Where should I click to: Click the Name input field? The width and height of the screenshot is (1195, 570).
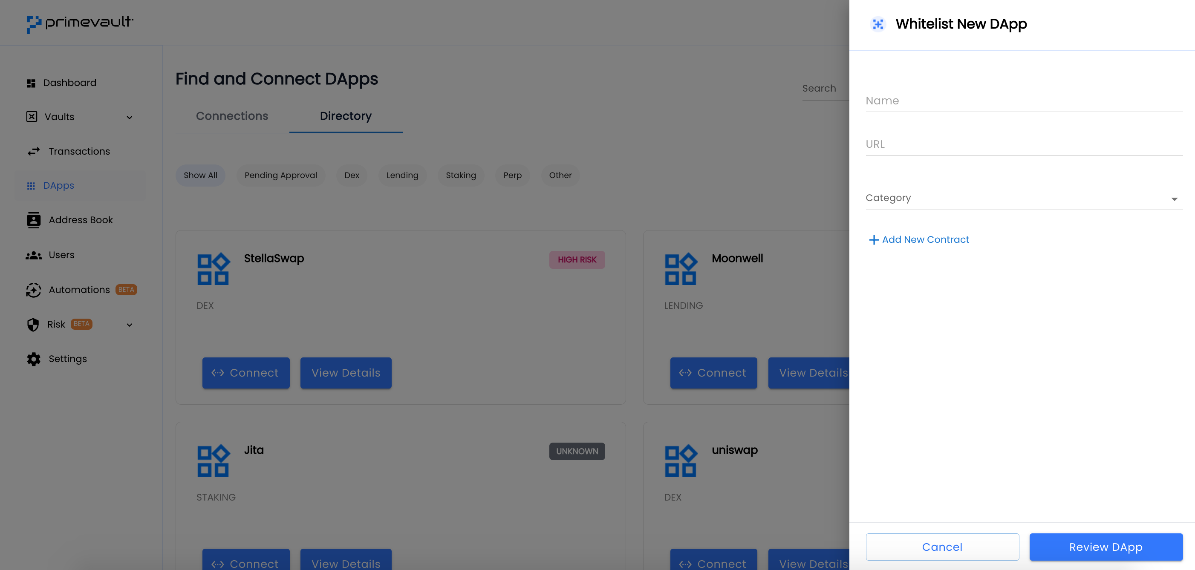coord(1023,101)
